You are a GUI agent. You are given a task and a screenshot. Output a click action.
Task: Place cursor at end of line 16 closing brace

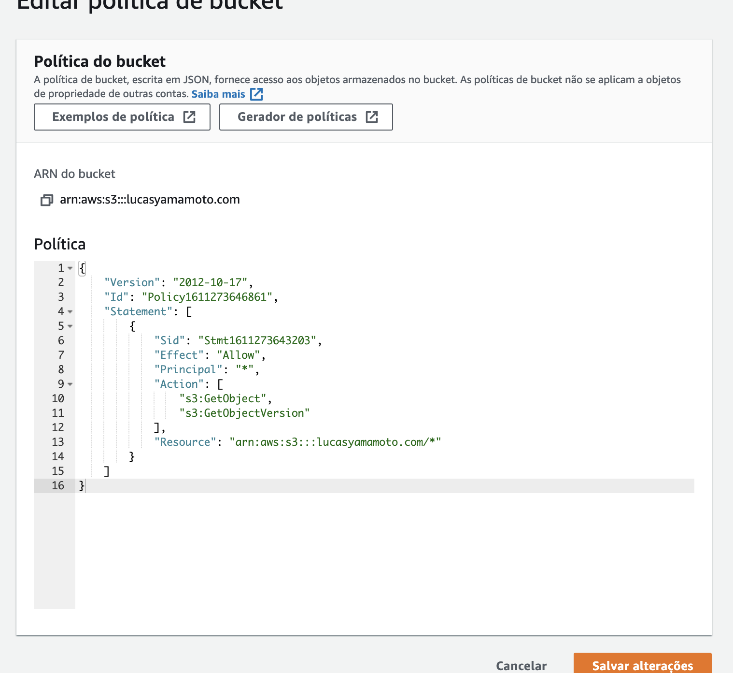tap(85, 486)
